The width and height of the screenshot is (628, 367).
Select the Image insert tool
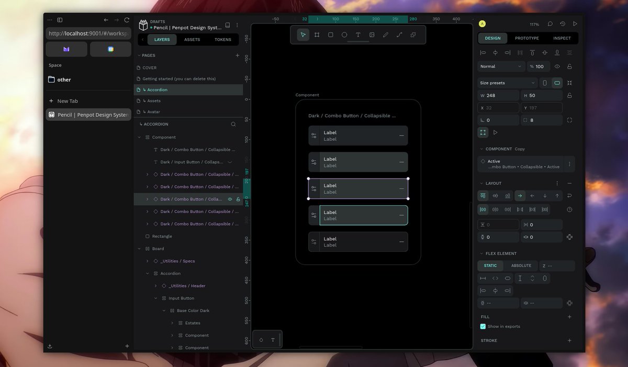point(372,35)
